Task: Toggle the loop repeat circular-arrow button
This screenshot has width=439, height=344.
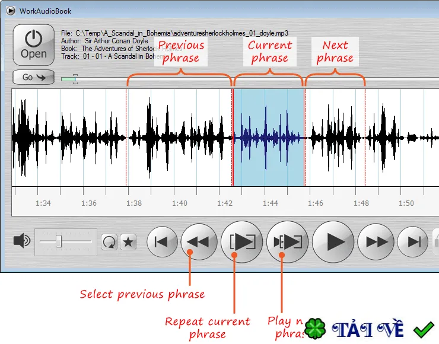Action: point(109,242)
